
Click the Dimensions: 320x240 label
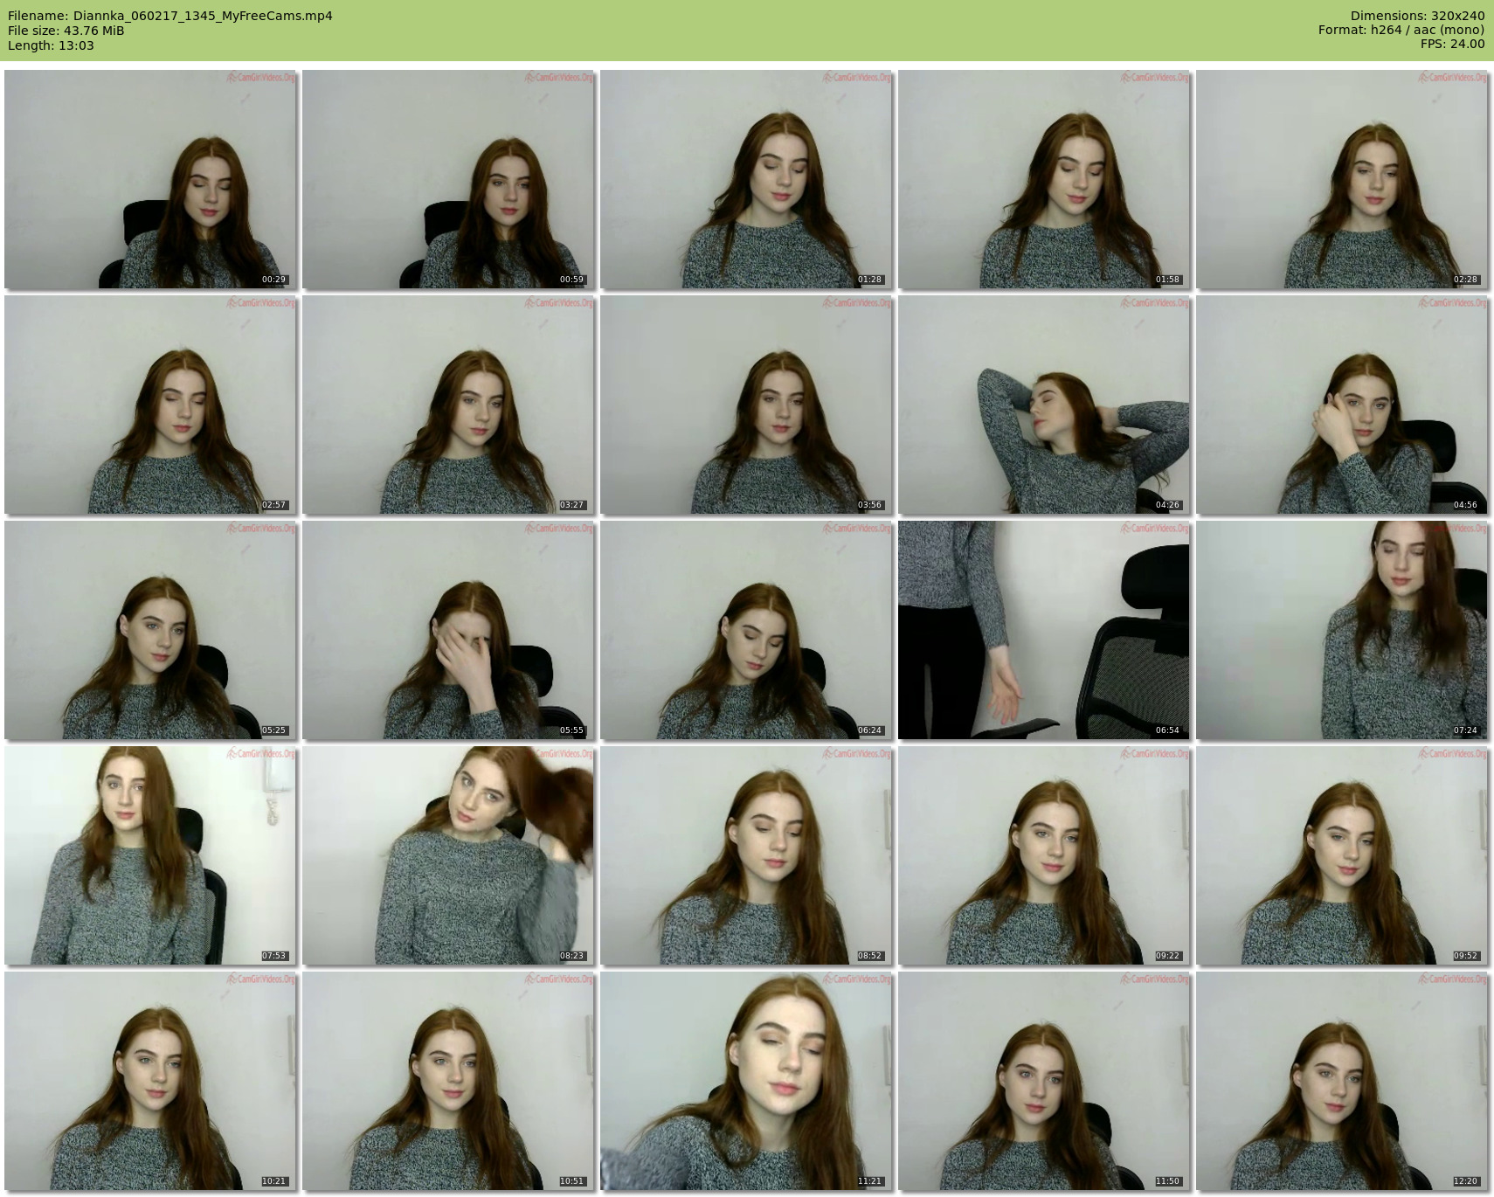(1417, 16)
